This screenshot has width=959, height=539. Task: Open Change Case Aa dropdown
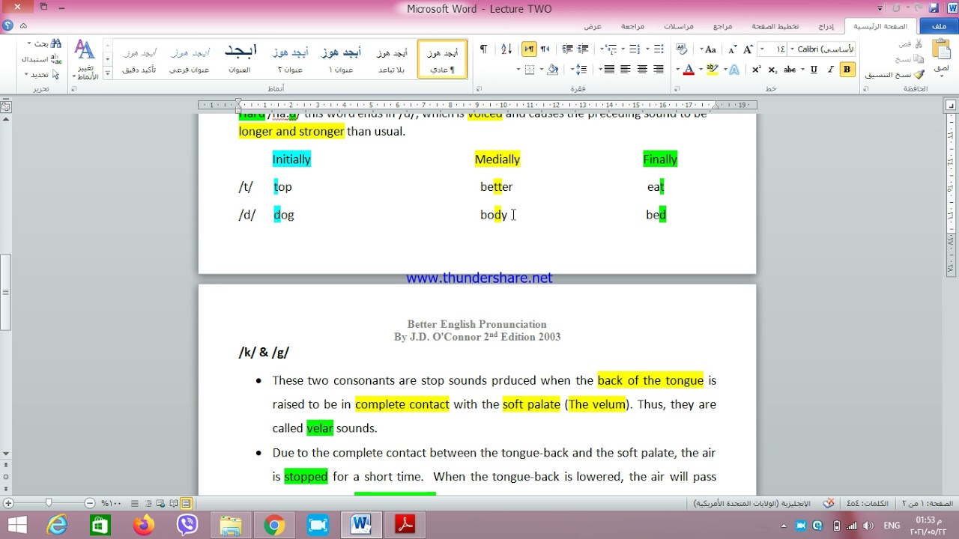click(701, 49)
